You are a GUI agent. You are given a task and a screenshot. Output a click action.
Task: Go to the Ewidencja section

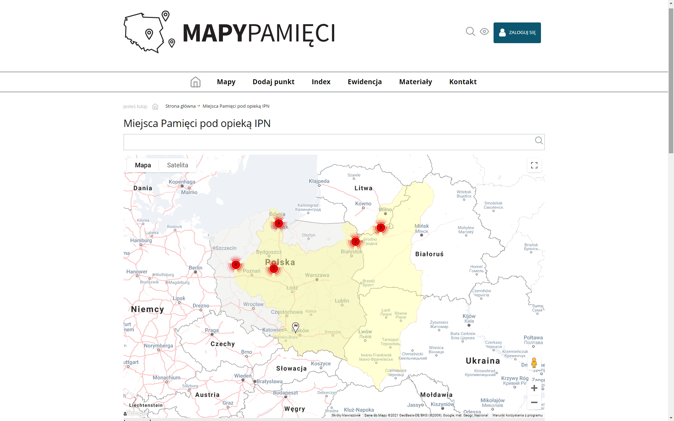(364, 82)
